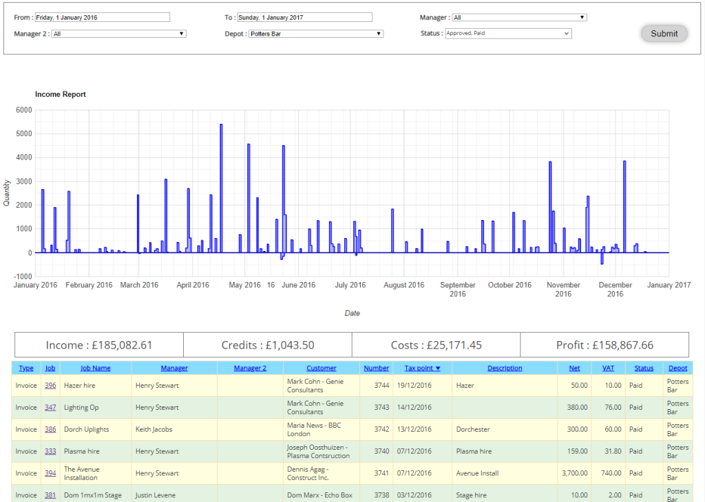Viewport: 705px width, 502px height.
Task: Click 'Dom Marx - Echo Box' customer cell
Action: pos(322,494)
